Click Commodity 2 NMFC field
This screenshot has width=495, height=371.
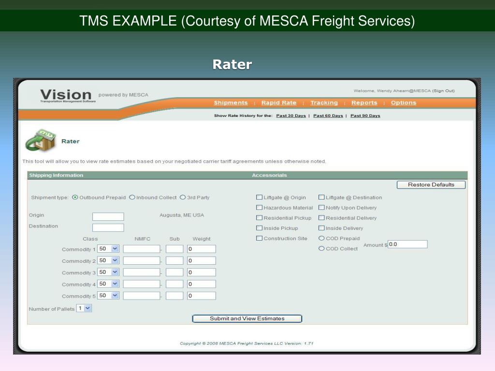coord(142,261)
